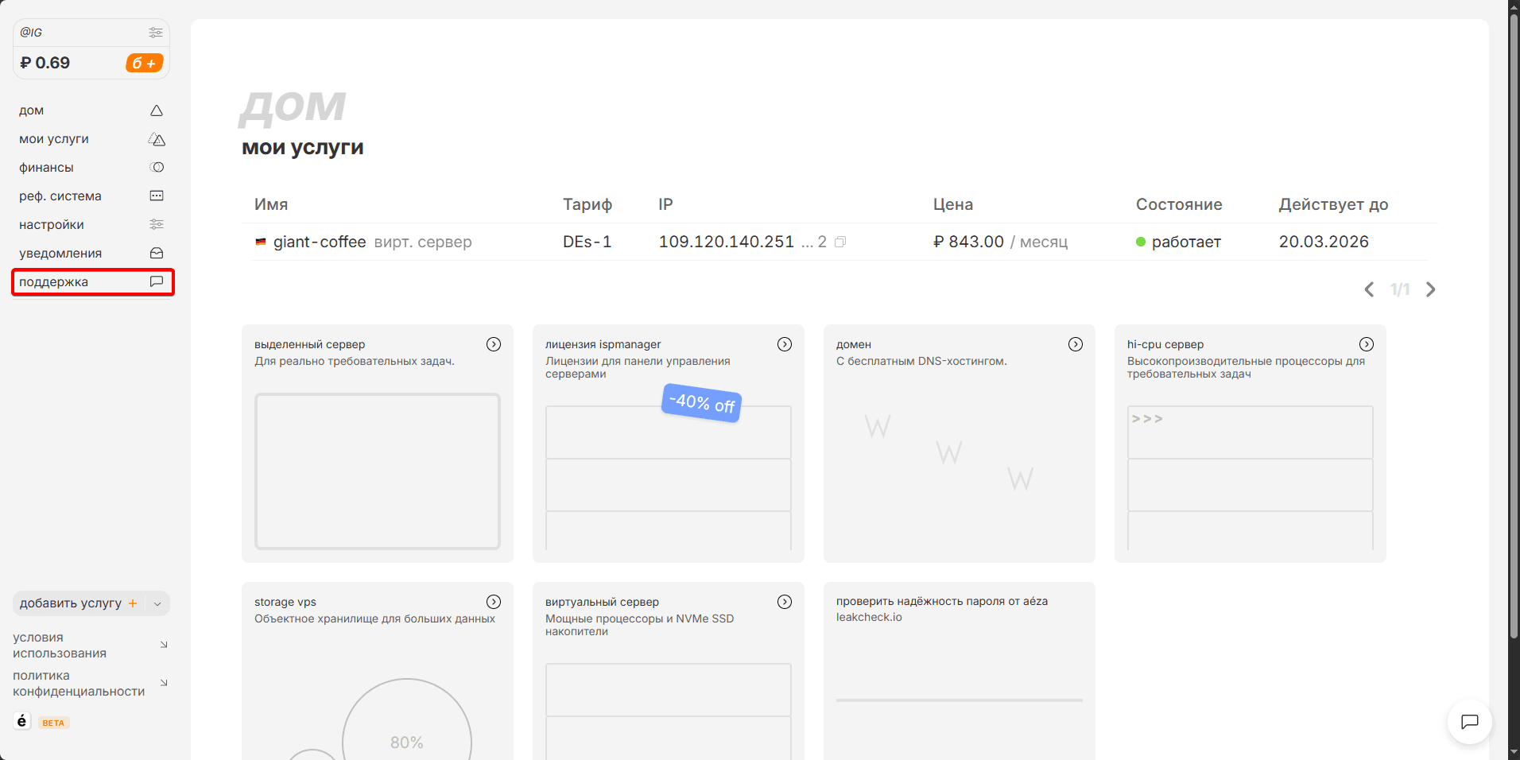The width and height of the screenshot is (1520, 760).
Task: Open the floating chat widget button
Action: tap(1469, 722)
